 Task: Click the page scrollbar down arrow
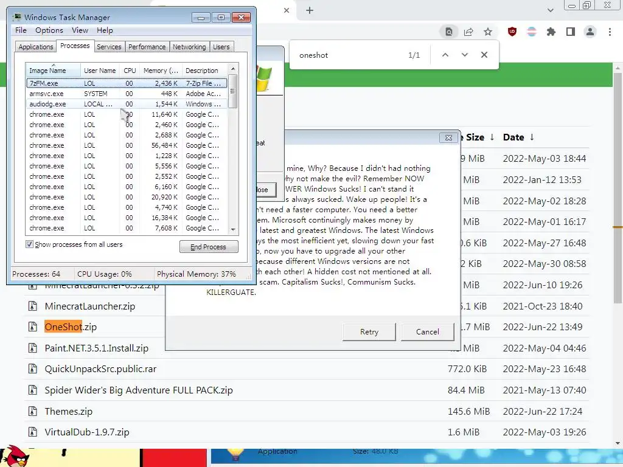618,443
